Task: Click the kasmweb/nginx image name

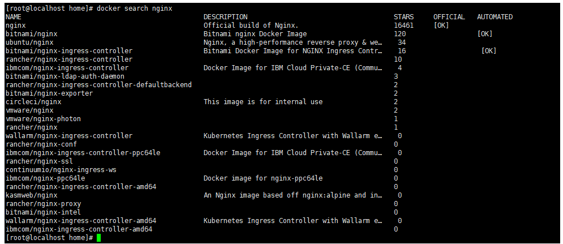Action: pyautogui.click(x=31, y=195)
